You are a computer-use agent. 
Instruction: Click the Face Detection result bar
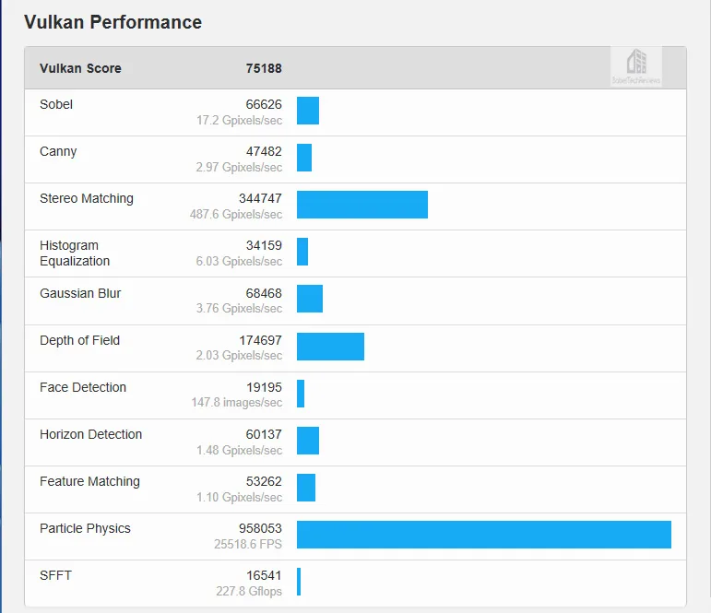(301, 394)
